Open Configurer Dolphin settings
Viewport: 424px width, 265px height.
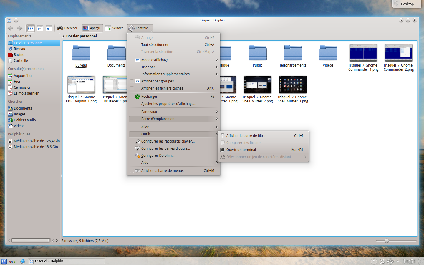pyautogui.click(x=174, y=155)
